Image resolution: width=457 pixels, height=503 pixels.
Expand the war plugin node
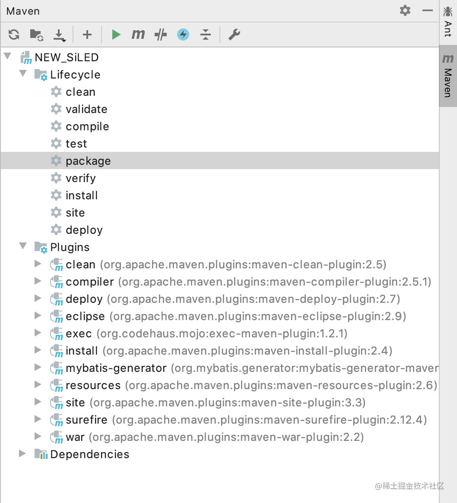pyautogui.click(x=38, y=436)
